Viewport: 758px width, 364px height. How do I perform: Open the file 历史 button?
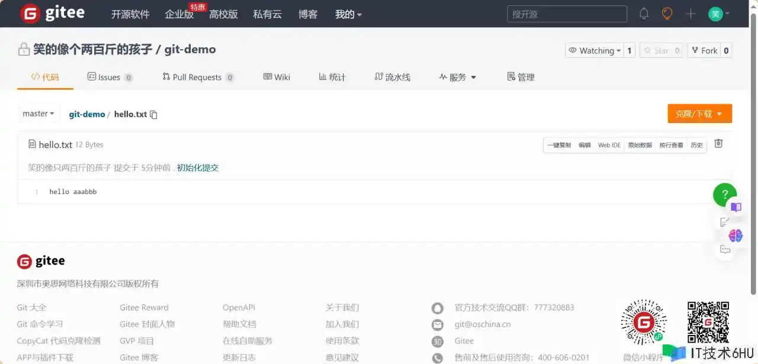click(x=697, y=145)
